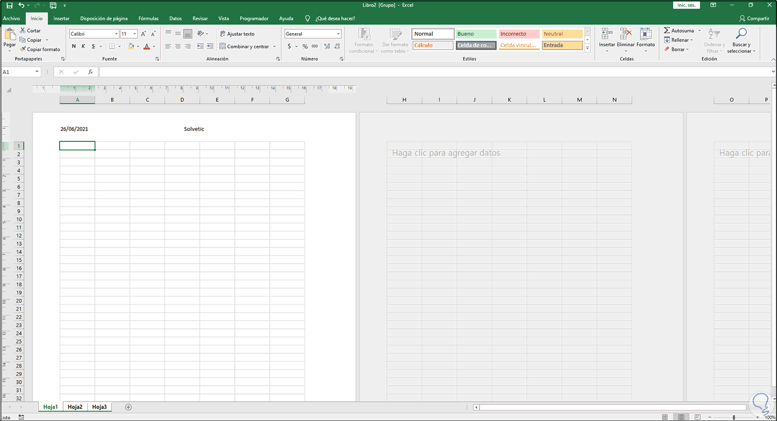This screenshot has width=777, height=421.
Task: Click the horizontal scrollbar track
Action: pos(612,407)
